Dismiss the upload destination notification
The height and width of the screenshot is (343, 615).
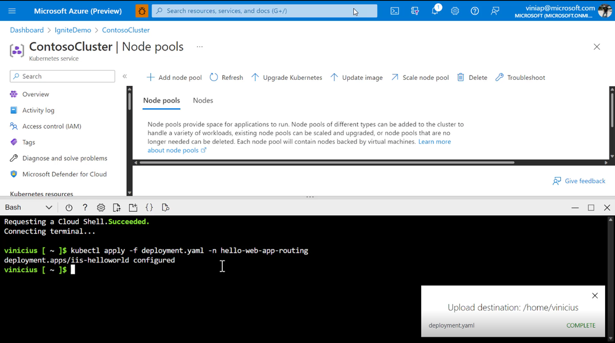tap(595, 296)
